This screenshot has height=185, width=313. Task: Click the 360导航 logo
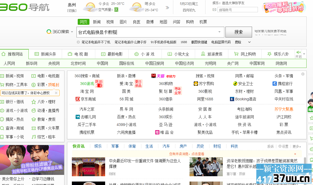[x=24, y=7]
